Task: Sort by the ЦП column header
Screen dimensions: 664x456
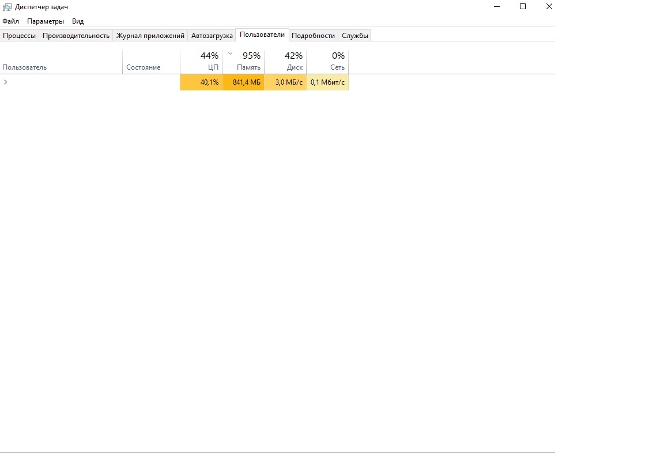Action: coord(201,62)
